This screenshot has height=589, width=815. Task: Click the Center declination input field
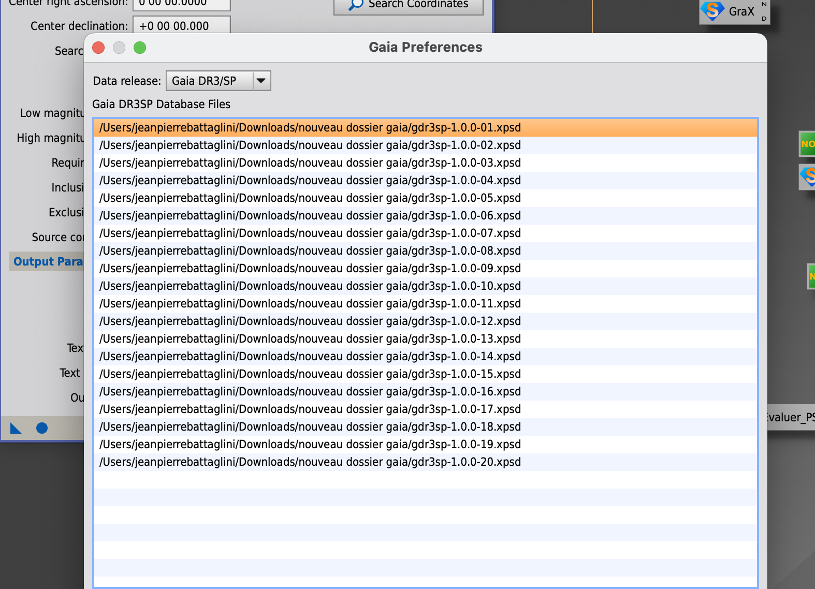click(x=182, y=25)
